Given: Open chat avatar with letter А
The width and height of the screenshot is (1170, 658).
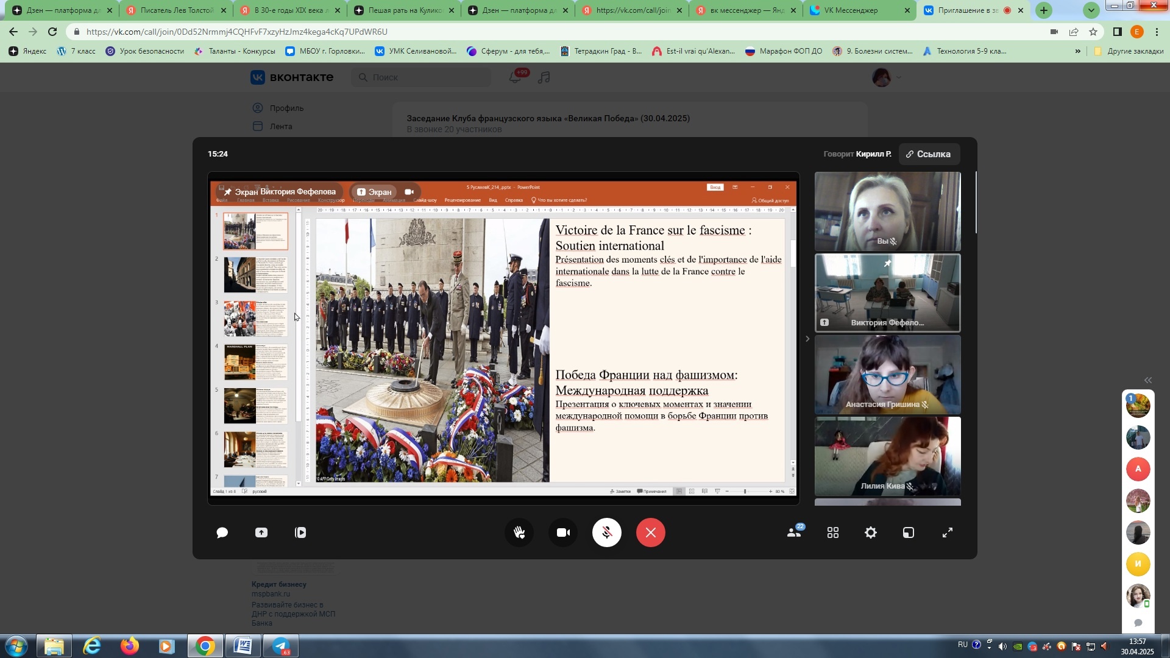Looking at the screenshot, I should 1138,469.
